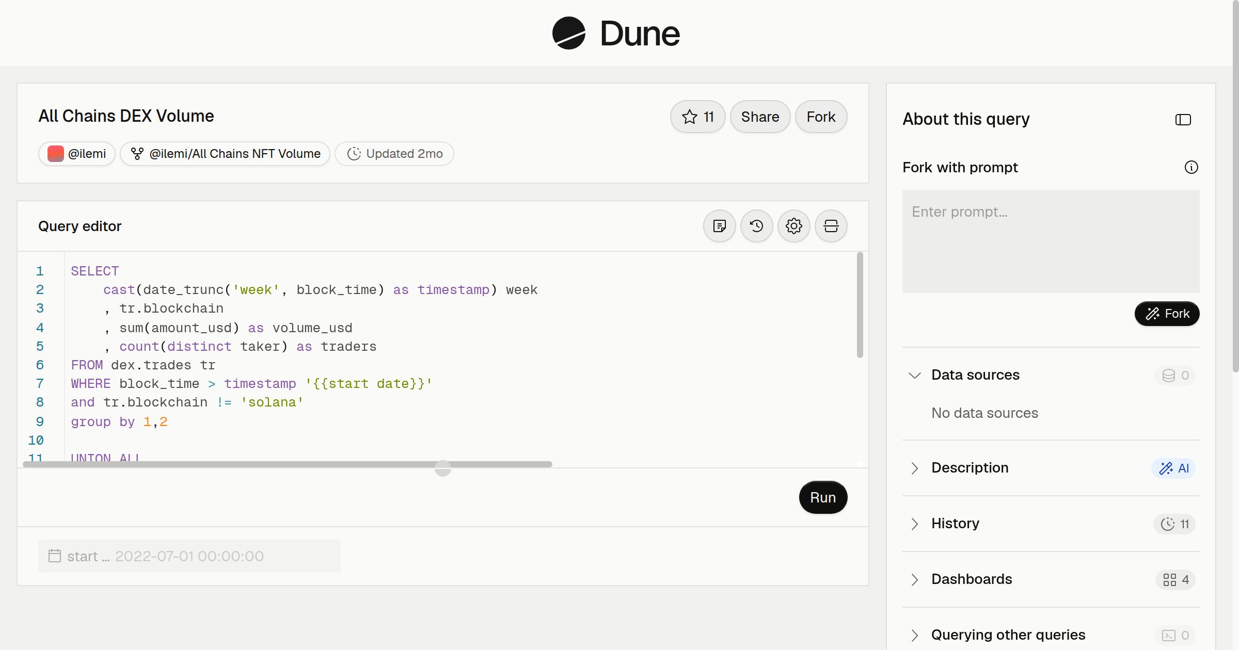Expand the History section

tap(915, 524)
